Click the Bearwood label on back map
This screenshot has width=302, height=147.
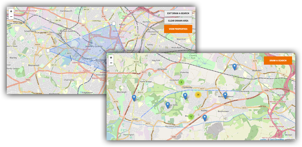pos(33,65)
